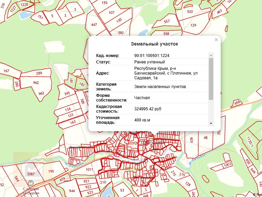Select map parcel 130
The width and height of the screenshot is (262, 197).
(x=119, y=20)
